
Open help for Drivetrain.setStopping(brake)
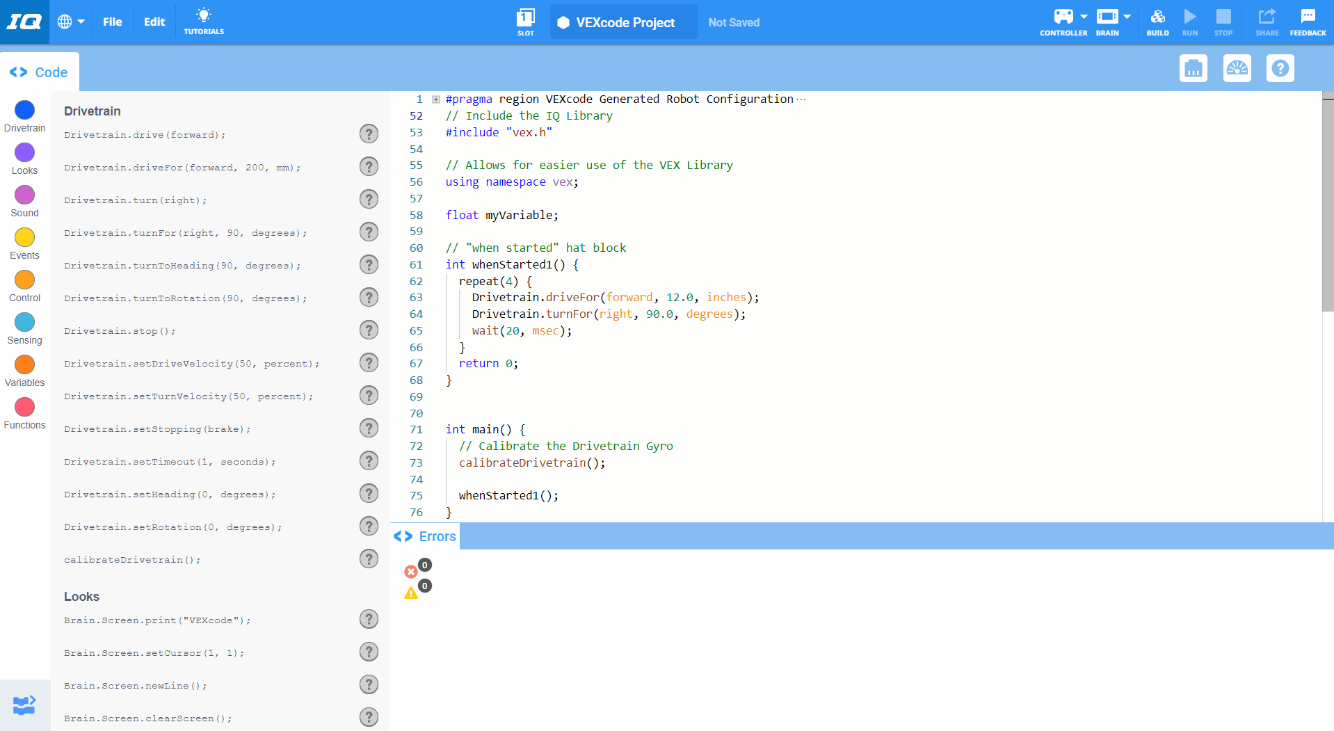[369, 428]
